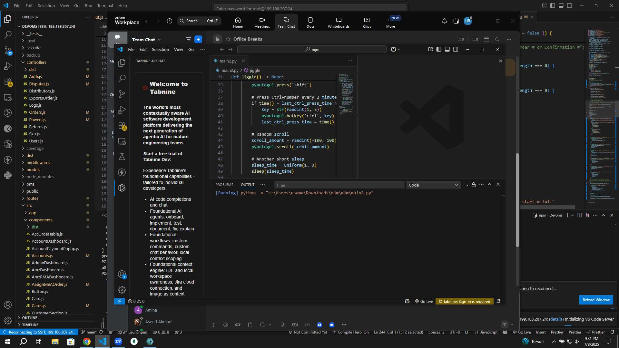Open Remote Explorer in outer activity bar
The height and width of the screenshot is (348, 619).
(8, 97)
